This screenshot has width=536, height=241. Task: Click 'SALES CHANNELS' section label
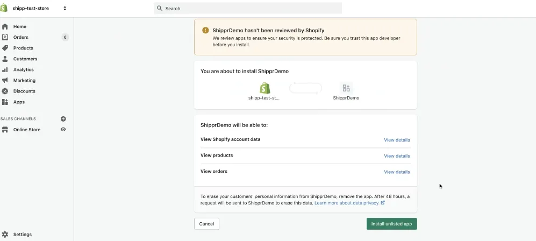(x=18, y=119)
